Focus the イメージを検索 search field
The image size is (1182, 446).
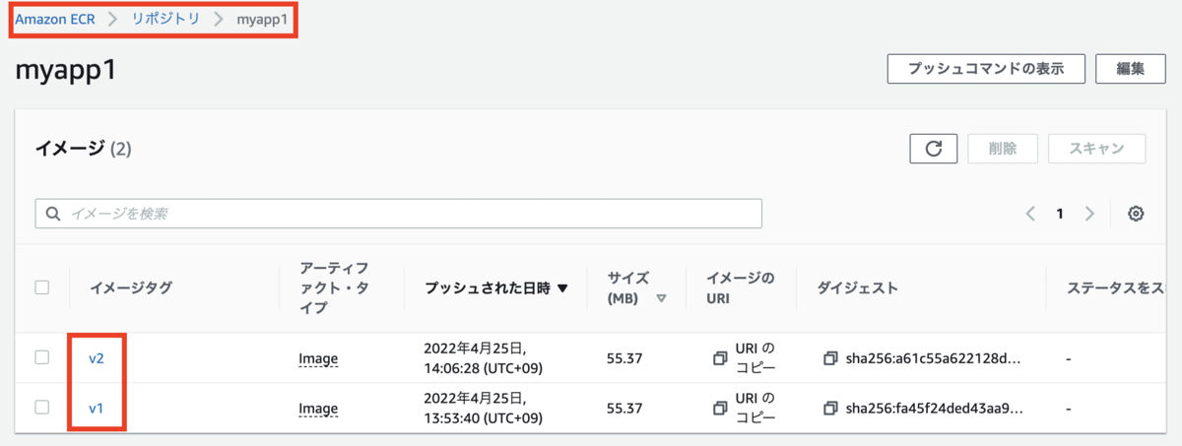pos(399,214)
